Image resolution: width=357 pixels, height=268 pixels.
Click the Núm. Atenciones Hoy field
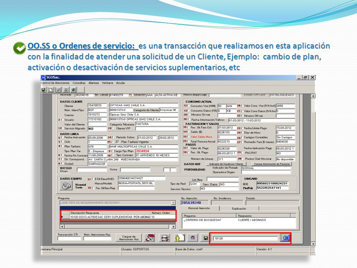97,239
